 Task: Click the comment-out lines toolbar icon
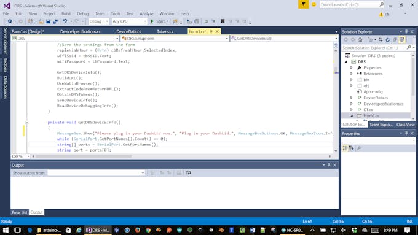[x=206, y=21]
